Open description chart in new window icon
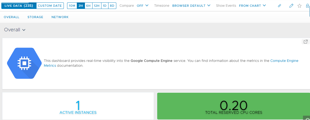This screenshot has height=120, width=310. (x=305, y=42)
